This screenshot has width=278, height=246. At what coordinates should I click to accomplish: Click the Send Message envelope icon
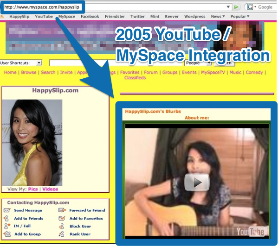[7, 210]
